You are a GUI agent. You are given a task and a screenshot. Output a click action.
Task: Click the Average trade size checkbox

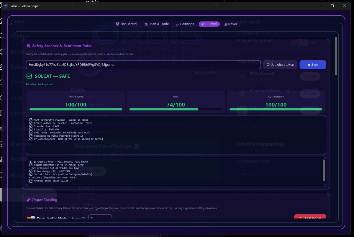coord(31,181)
